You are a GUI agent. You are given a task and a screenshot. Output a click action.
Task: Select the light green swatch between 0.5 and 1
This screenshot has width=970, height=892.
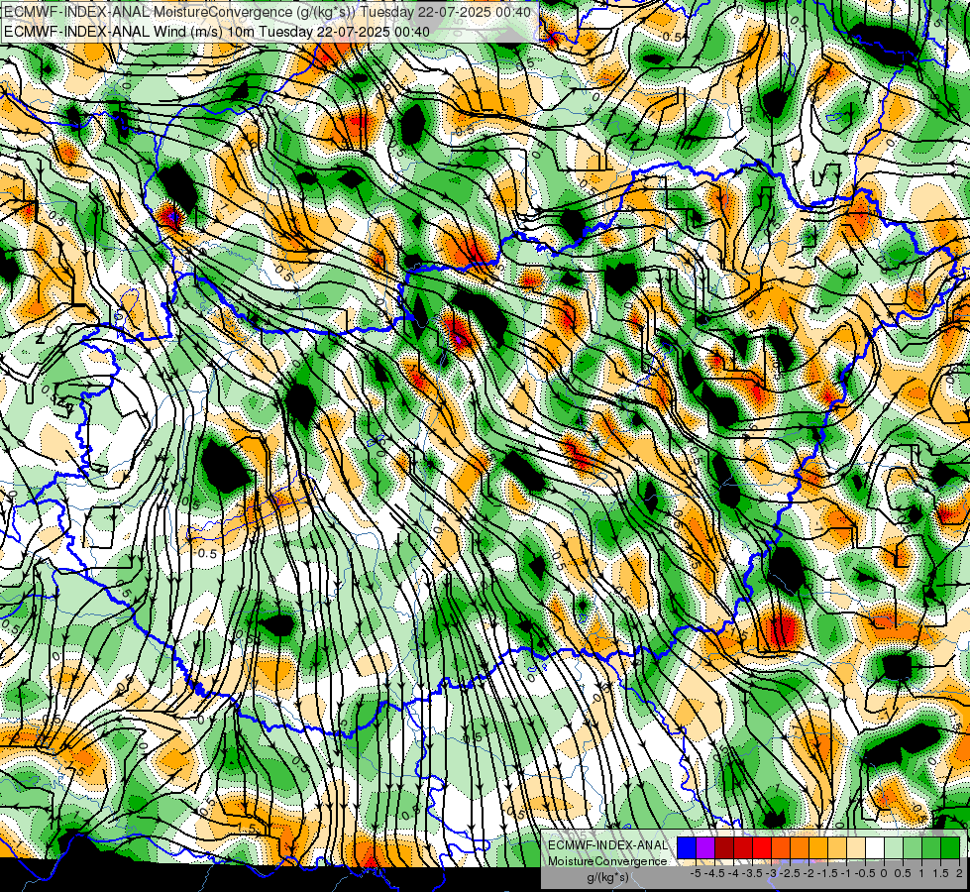point(914,848)
